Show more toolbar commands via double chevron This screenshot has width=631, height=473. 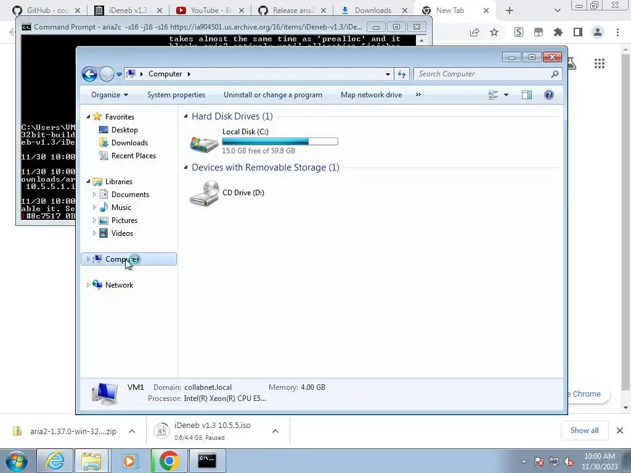(x=418, y=95)
